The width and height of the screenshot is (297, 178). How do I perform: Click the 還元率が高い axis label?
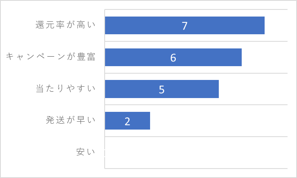click(65, 24)
